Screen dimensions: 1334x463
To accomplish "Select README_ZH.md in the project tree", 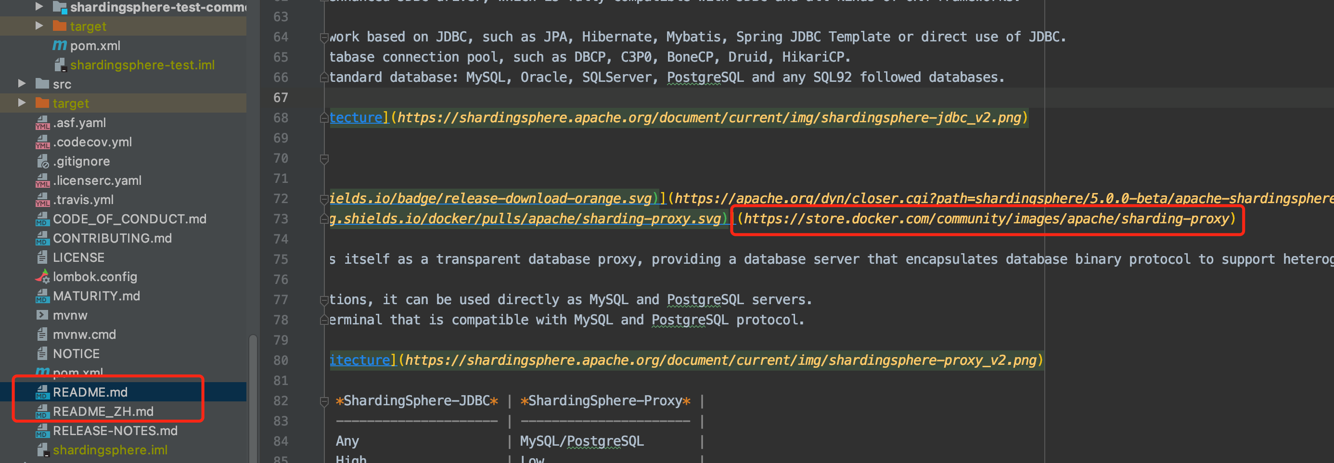I will tap(103, 411).
